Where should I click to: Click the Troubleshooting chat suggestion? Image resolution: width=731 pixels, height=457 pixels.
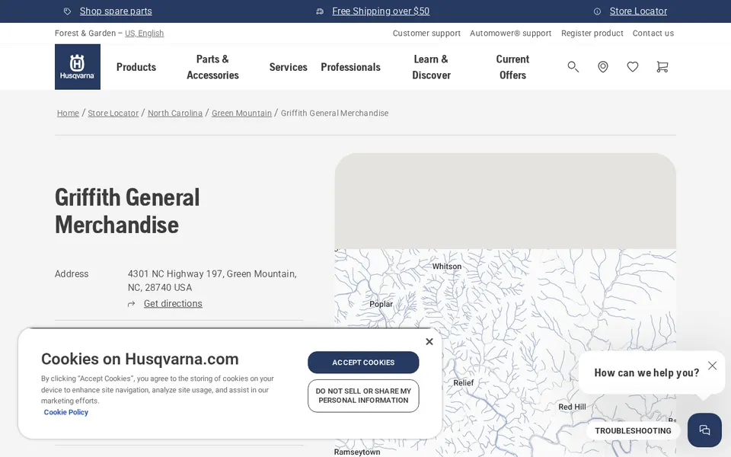click(633, 430)
